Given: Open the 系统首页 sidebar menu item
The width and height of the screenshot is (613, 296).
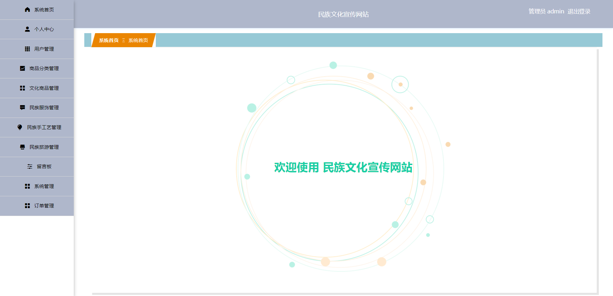Looking at the screenshot, I should coord(37,10).
